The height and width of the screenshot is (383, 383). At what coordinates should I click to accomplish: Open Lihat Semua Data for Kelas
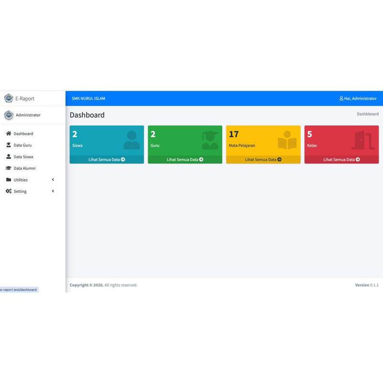[341, 159]
